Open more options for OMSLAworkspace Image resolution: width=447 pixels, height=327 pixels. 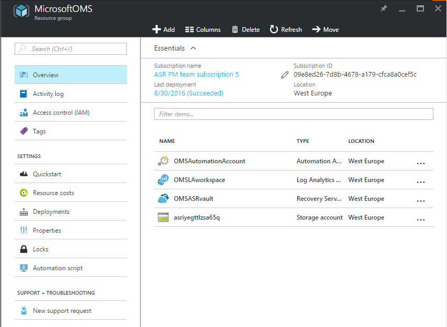point(421,182)
